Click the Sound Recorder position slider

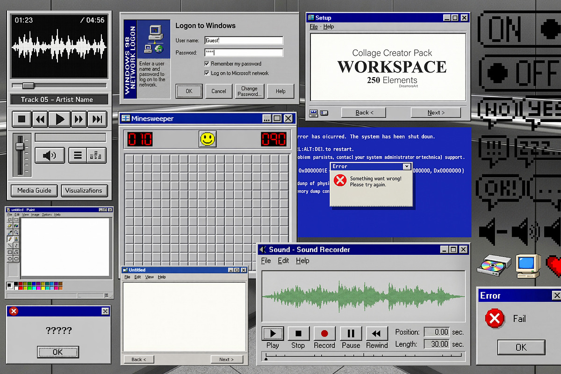364,357
